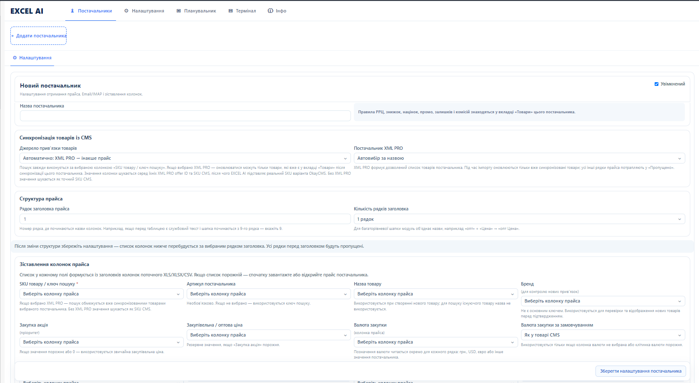Open the Закупка акція column dropdown

click(x=101, y=342)
